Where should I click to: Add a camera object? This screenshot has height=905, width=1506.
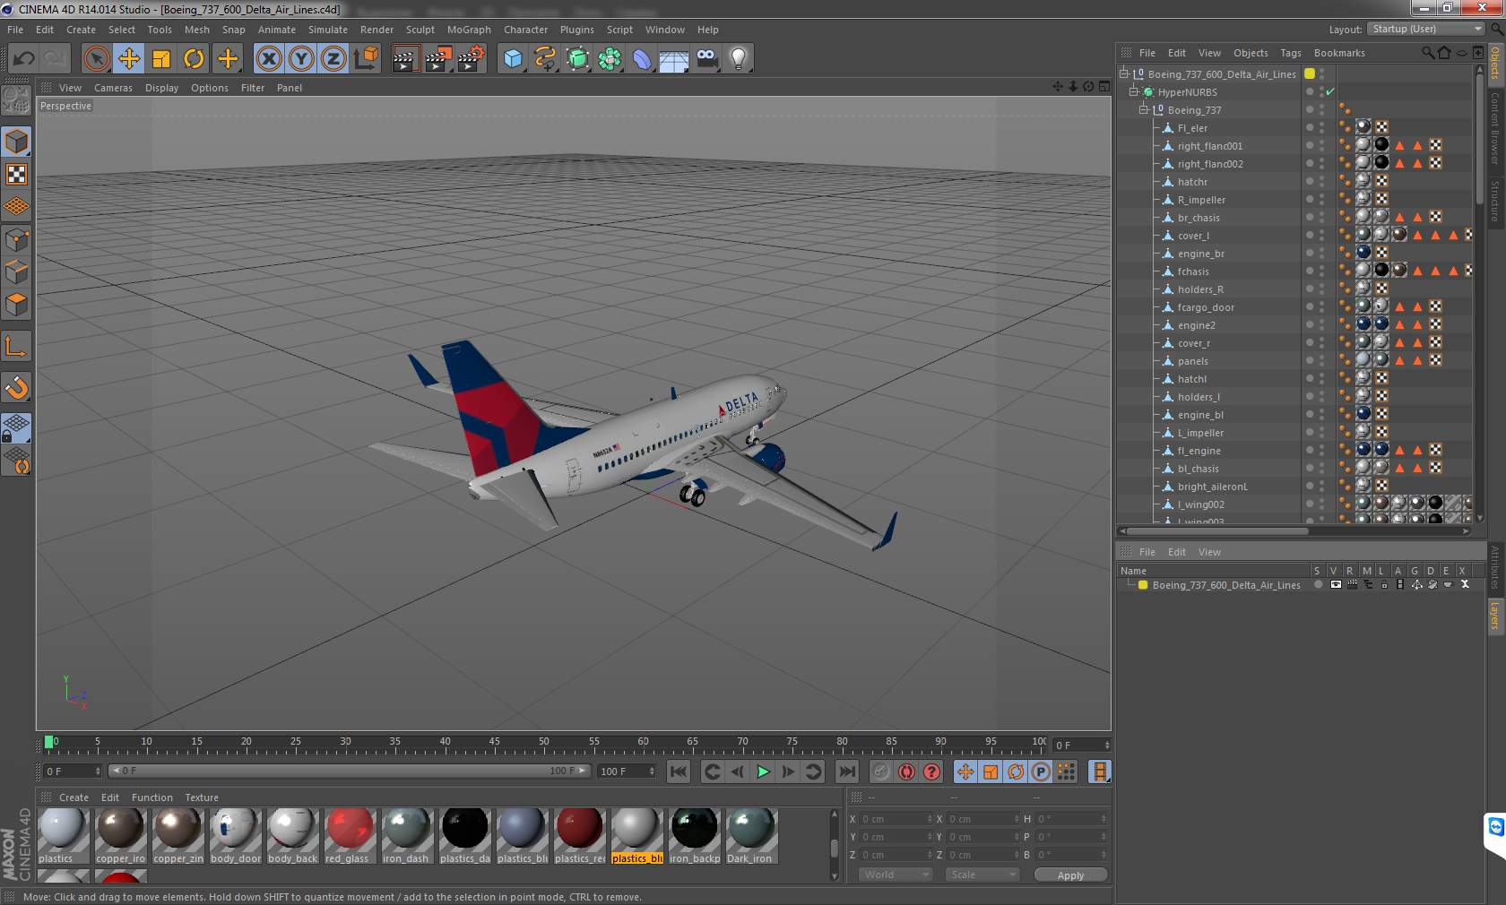706,59
